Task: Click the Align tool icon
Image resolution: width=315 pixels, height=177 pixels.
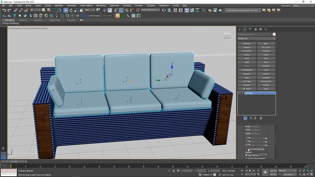Action: 169,10
